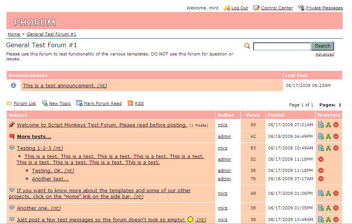Click the Mark Forum Read icon

tap(79, 103)
